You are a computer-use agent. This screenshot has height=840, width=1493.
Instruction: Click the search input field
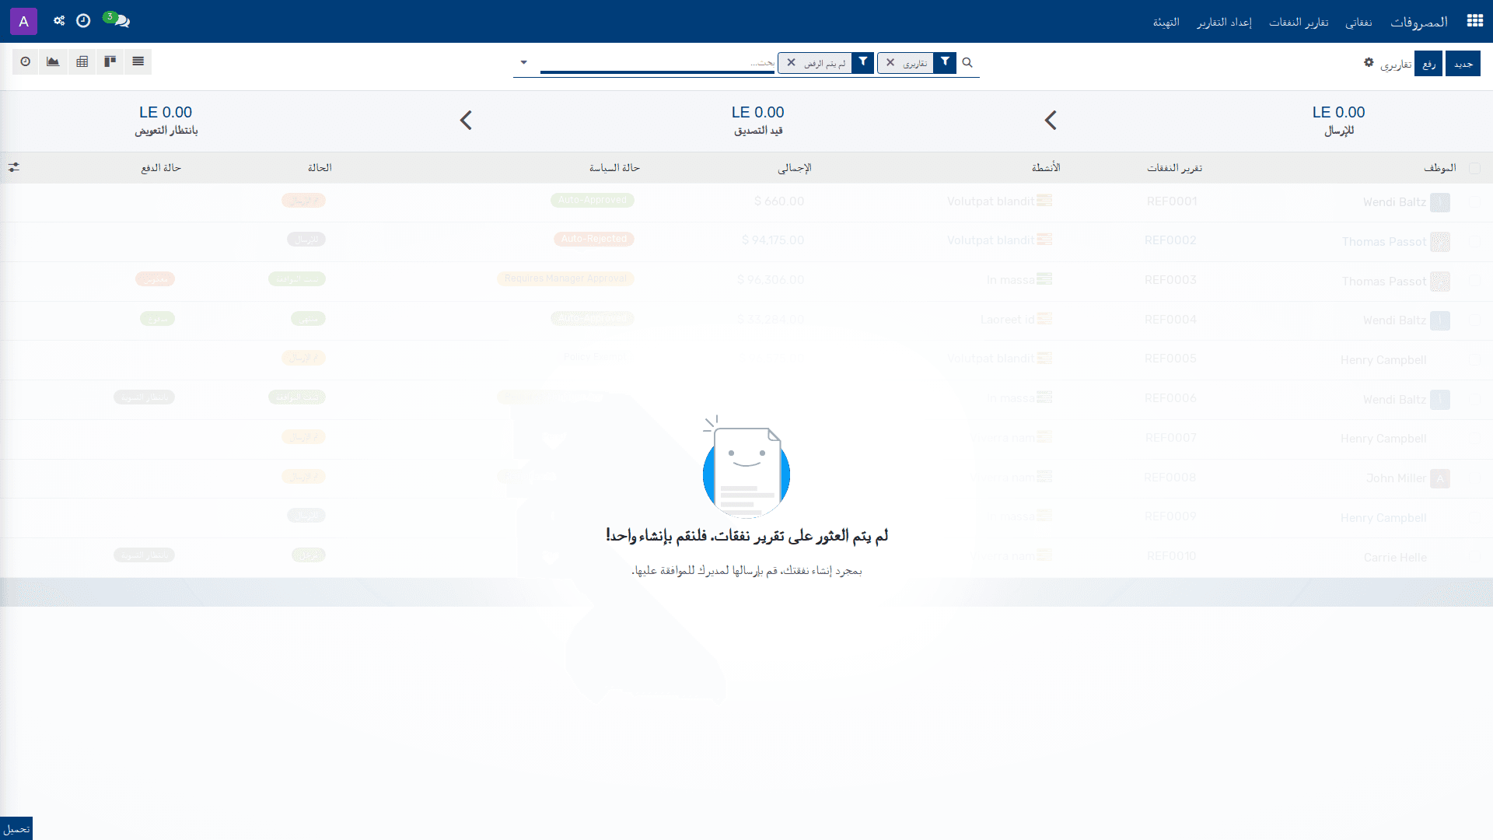(657, 63)
